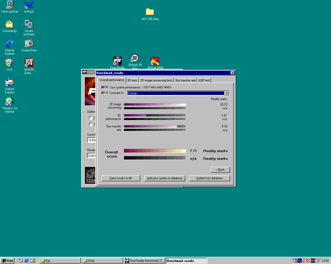Launch the 3DMark2000 desktop icon

pyautogui.click(x=155, y=61)
